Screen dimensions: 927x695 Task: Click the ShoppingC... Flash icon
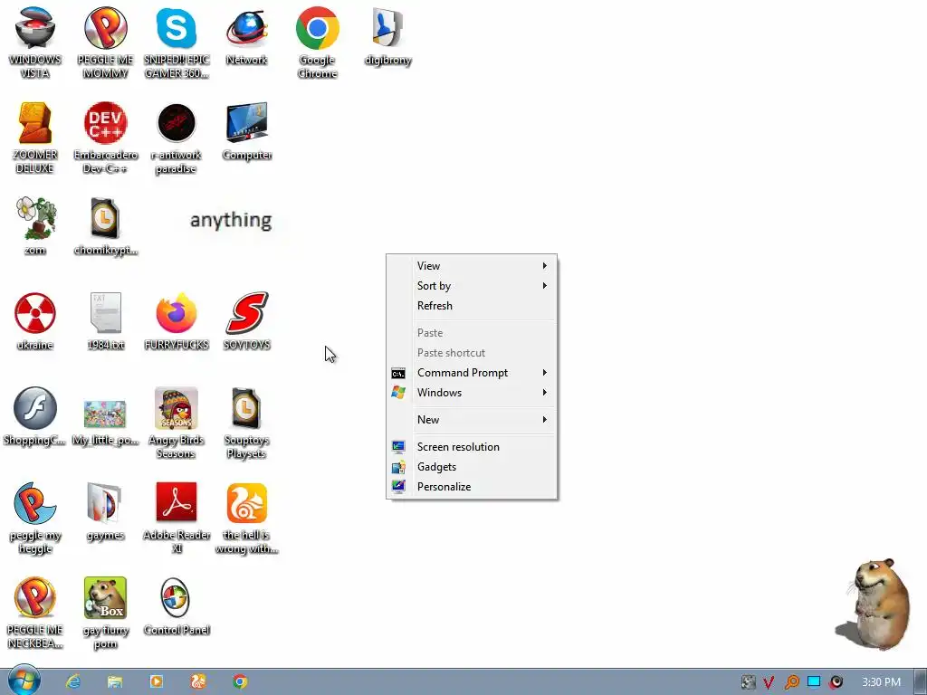pos(35,416)
